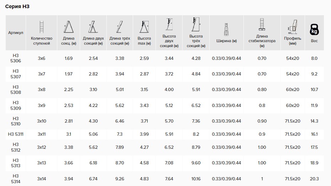Click three-section height value 7.36

pyautogui.click(x=196, y=121)
